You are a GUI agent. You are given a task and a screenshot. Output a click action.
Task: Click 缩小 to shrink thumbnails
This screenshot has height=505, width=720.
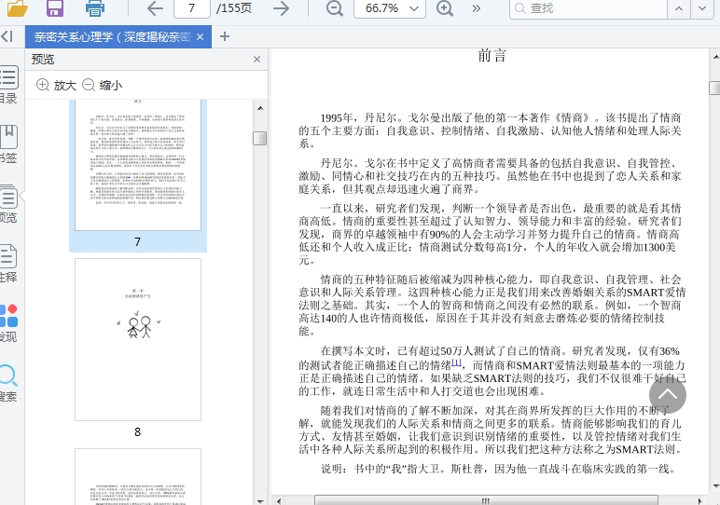coord(102,86)
